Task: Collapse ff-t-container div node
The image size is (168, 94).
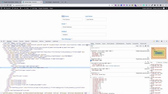Action: click(8, 60)
